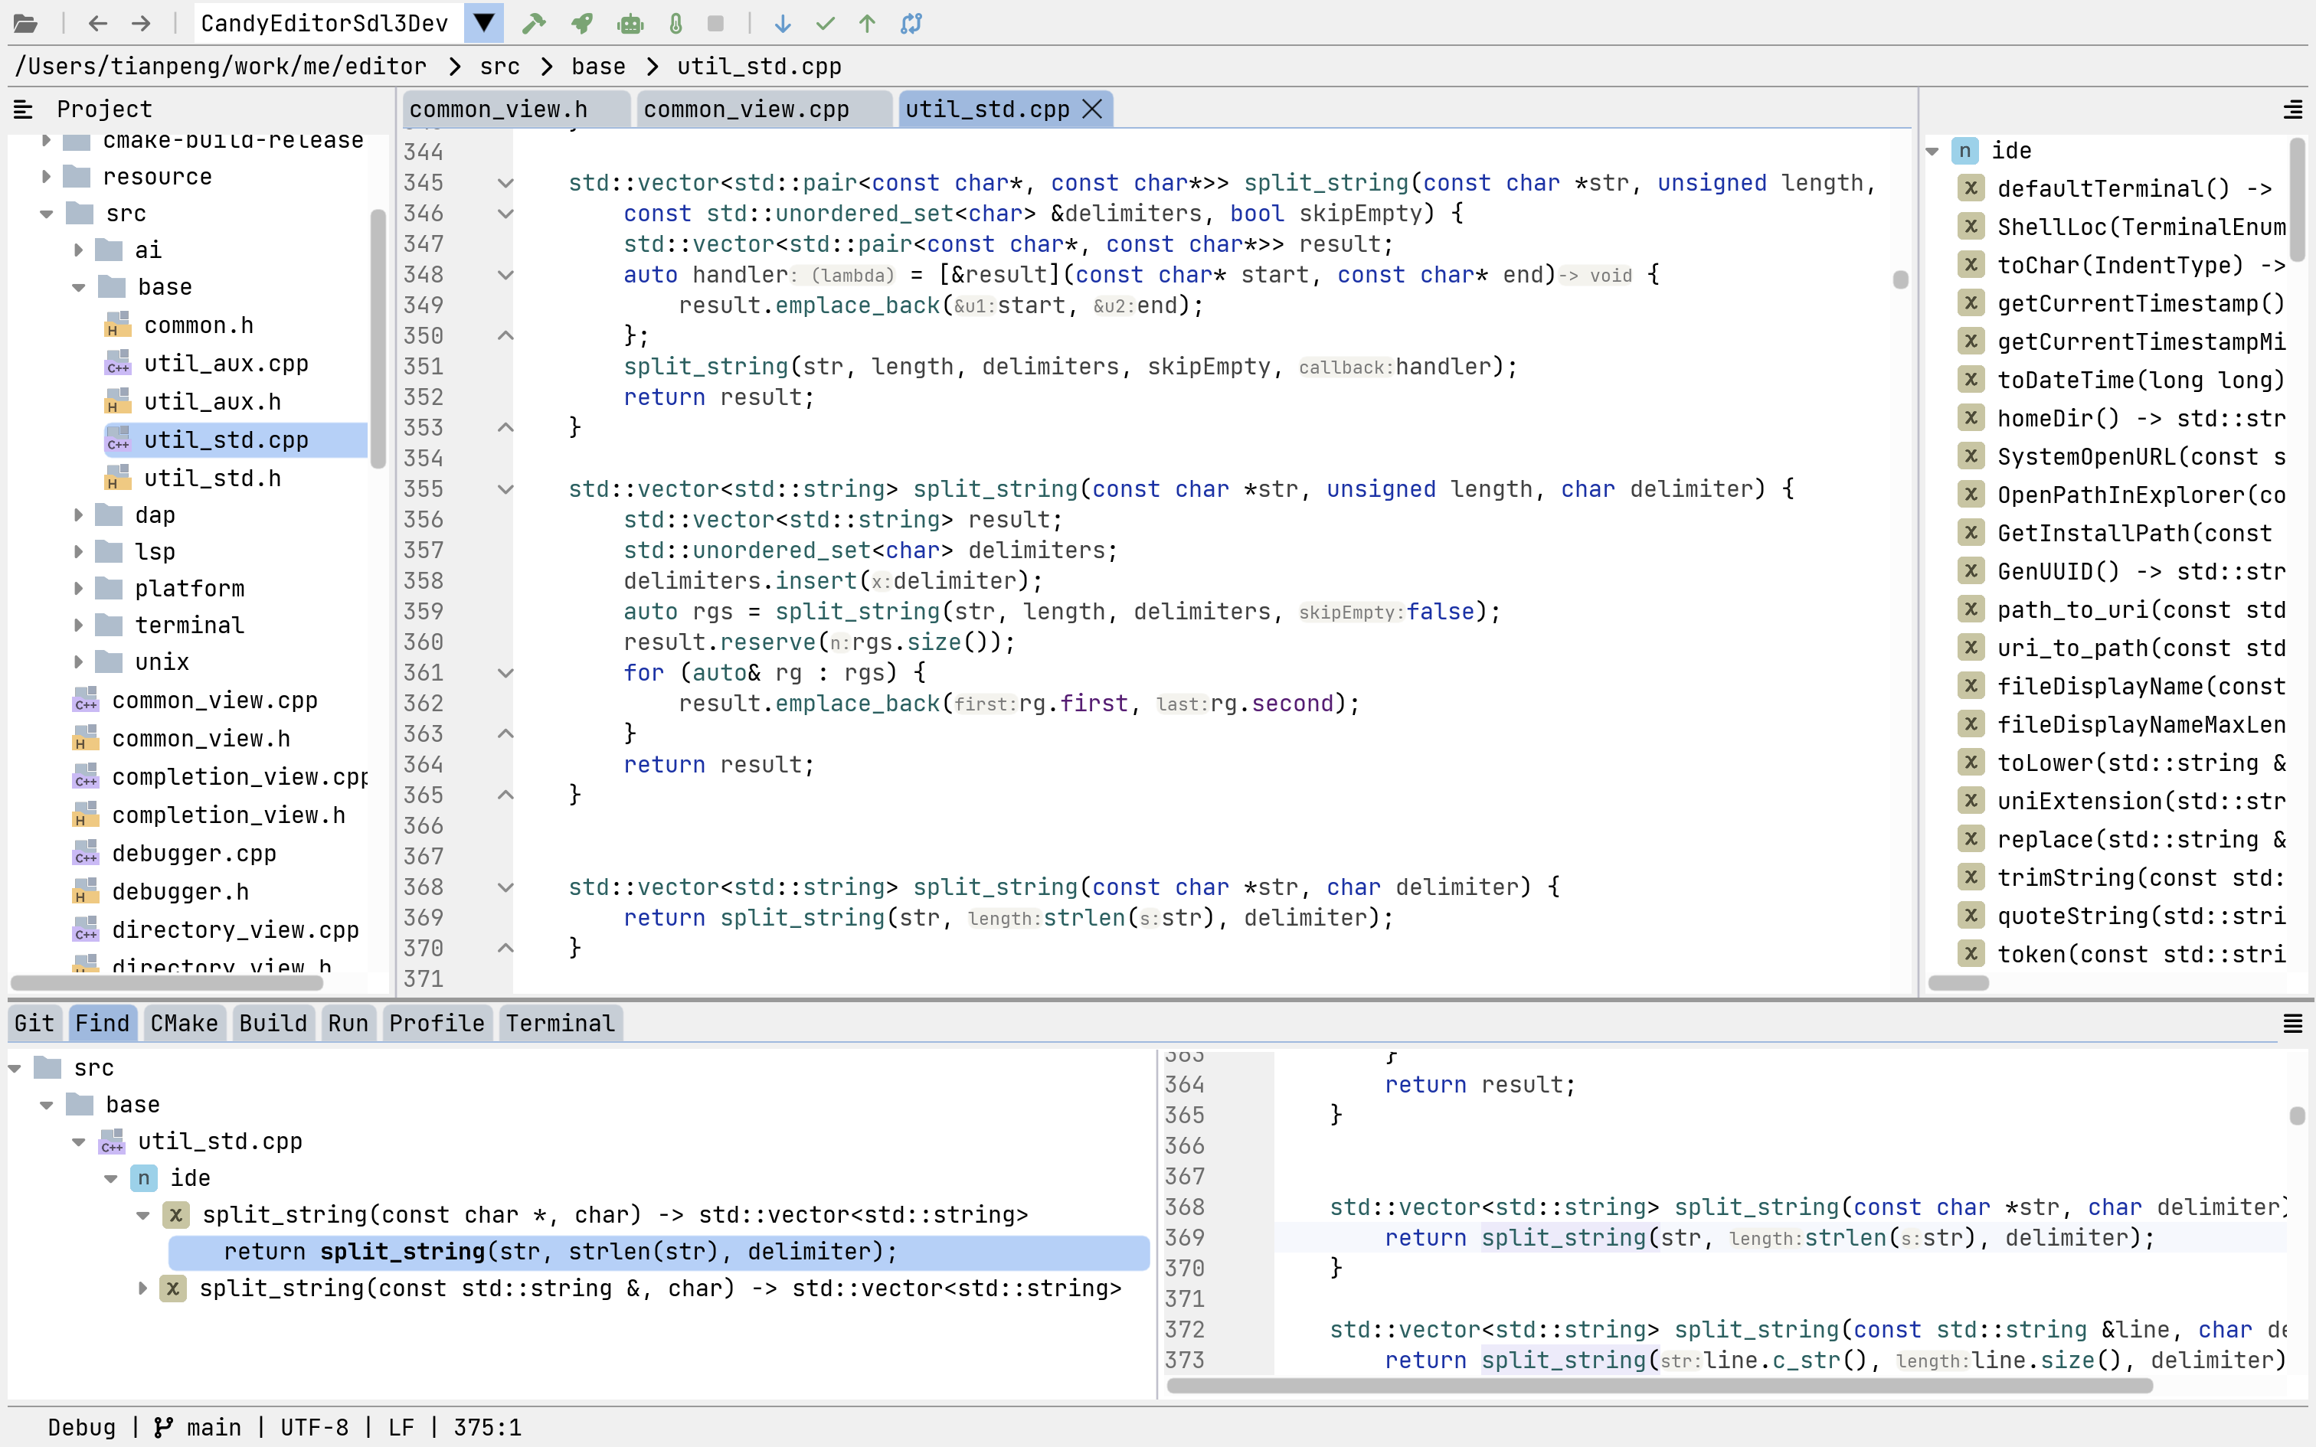Open completion_view.h in Project tree
The image size is (2316, 1447).
tap(227, 815)
